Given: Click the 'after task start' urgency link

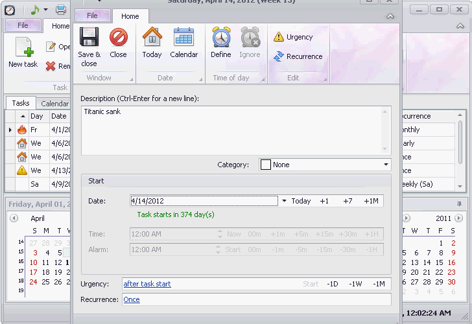Looking at the screenshot, I should (x=147, y=284).
